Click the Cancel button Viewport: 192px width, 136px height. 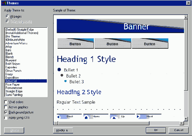179,130
